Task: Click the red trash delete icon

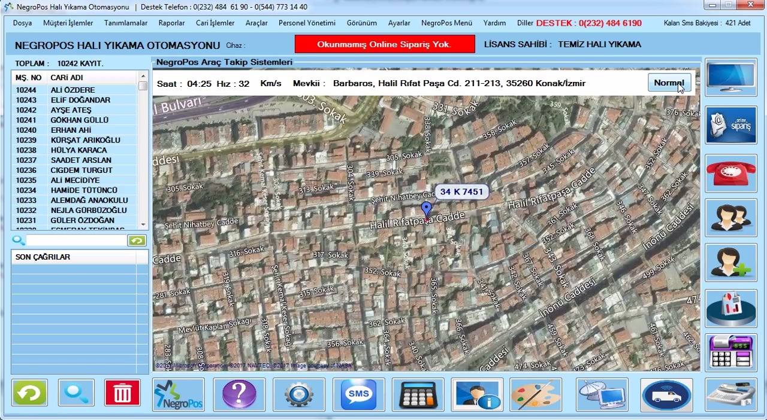Action: click(123, 393)
